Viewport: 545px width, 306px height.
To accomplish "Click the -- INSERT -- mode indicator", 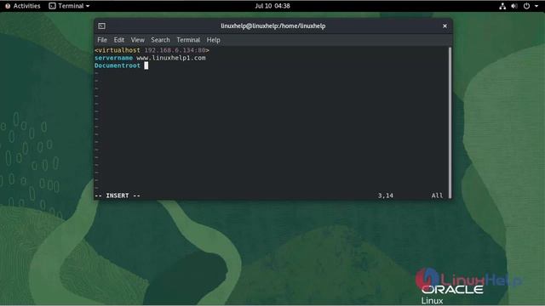I will click(x=118, y=195).
